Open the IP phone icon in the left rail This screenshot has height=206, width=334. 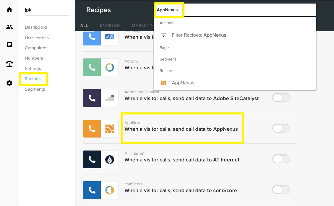9,64
